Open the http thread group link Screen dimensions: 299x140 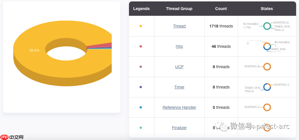179,47
